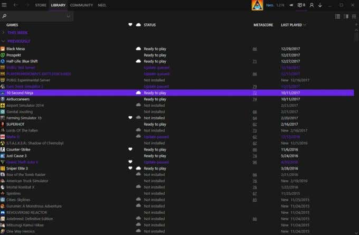Sort by STATUS column header
The height and width of the screenshot is (235, 359).
click(150, 25)
